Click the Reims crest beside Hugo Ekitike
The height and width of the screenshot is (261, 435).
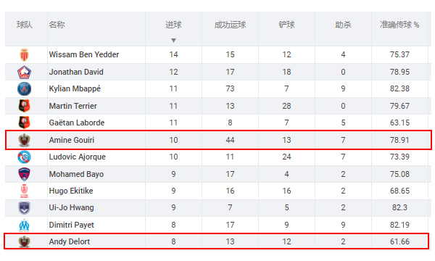(24, 191)
